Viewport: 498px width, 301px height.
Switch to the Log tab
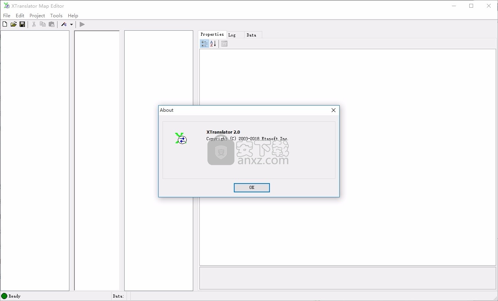[235, 35]
